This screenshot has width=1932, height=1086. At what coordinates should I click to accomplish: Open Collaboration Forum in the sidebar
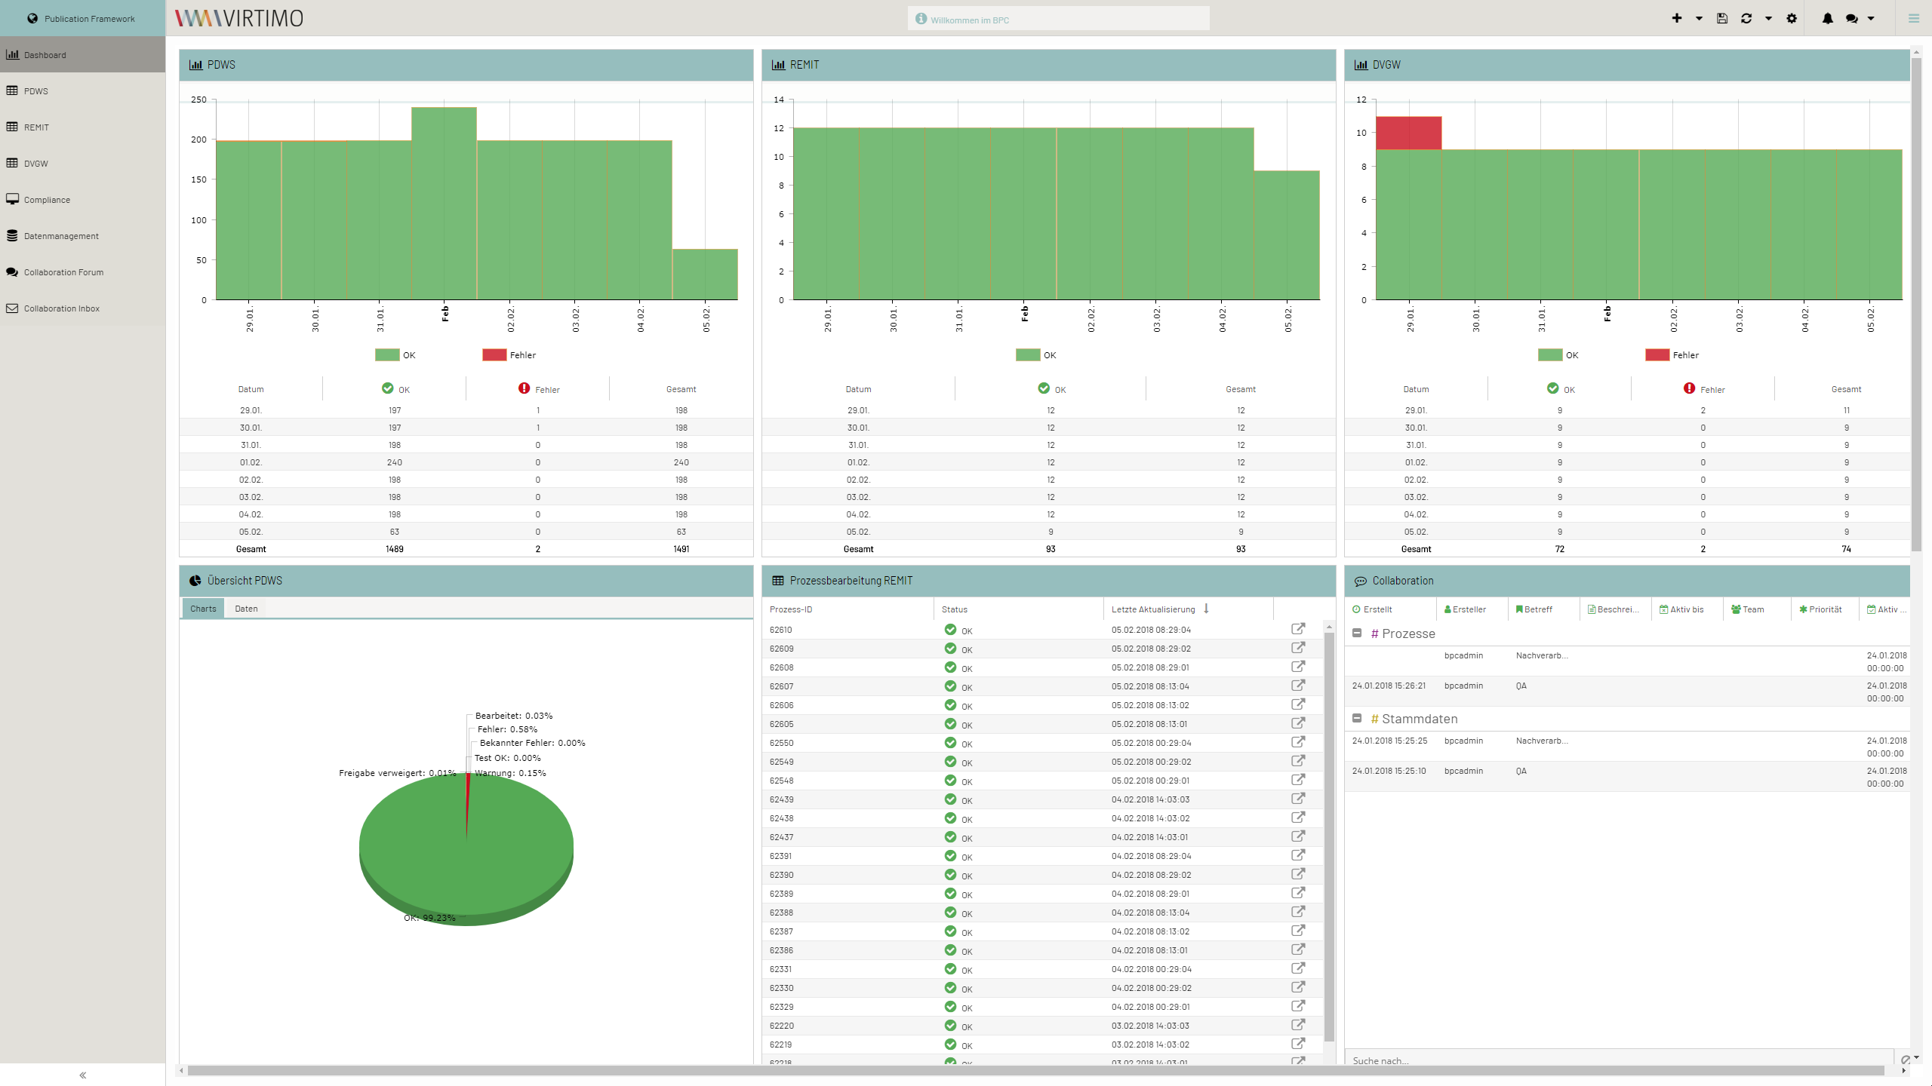point(82,271)
